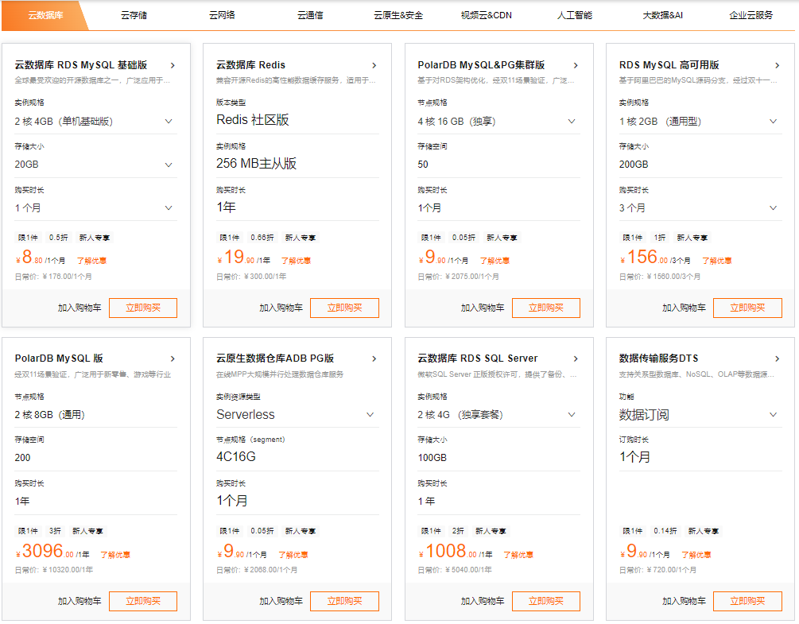Click 立即购买 for 云原生数据仓库ADB PG版

pos(344,601)
